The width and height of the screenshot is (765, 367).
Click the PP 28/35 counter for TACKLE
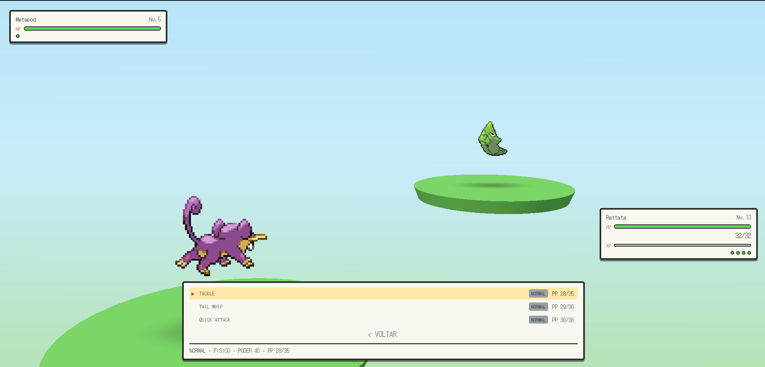click(563, 294)
